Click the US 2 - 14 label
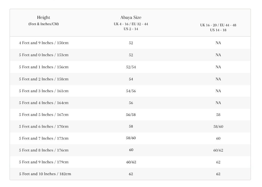262x187 pixels. click(131, 29)
